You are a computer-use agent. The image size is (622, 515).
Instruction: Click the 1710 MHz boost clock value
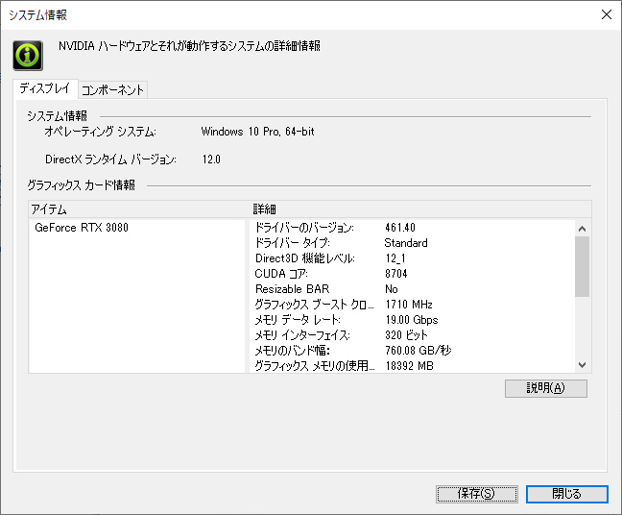[409, 305]
